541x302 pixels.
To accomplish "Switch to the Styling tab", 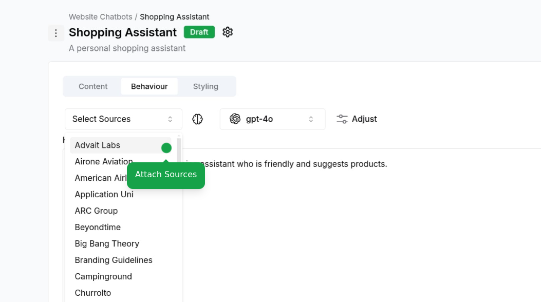I will [206, 86].
